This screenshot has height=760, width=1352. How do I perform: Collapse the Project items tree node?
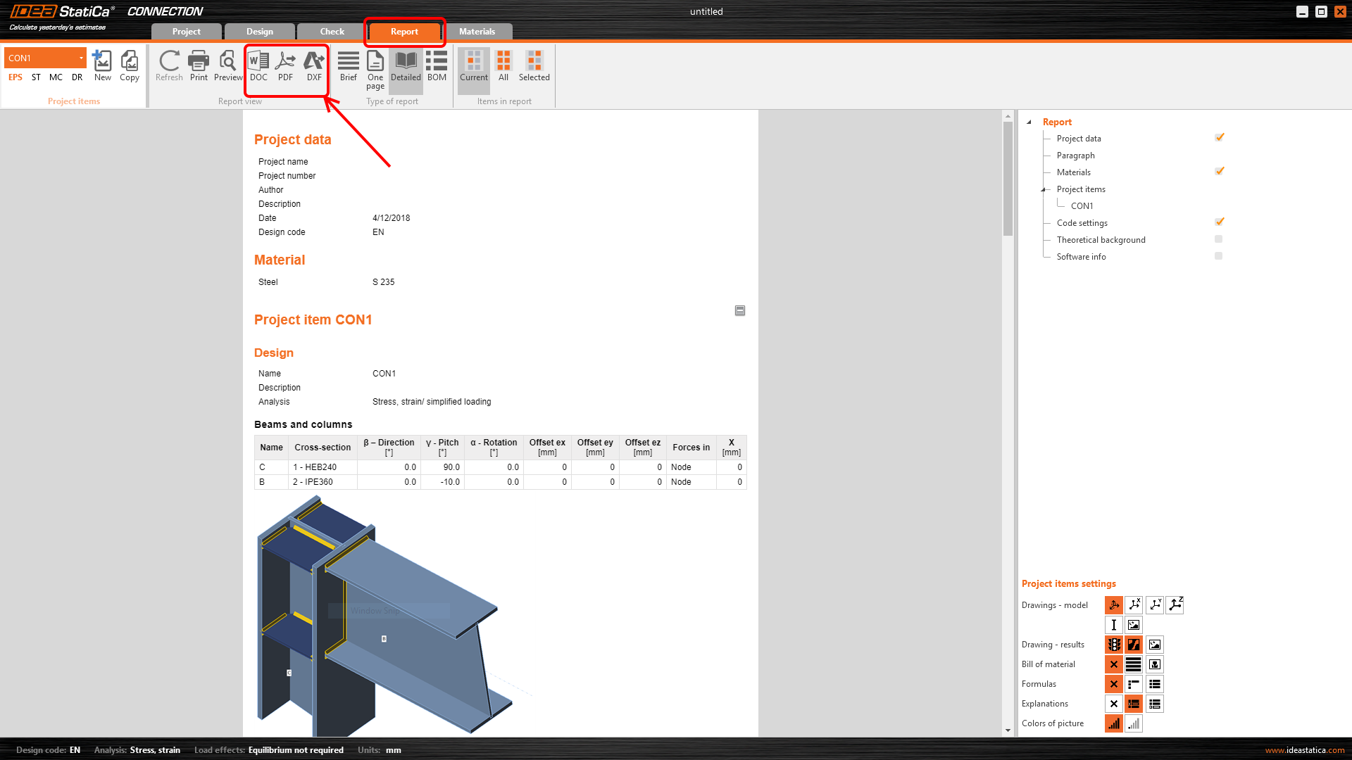1043,189
